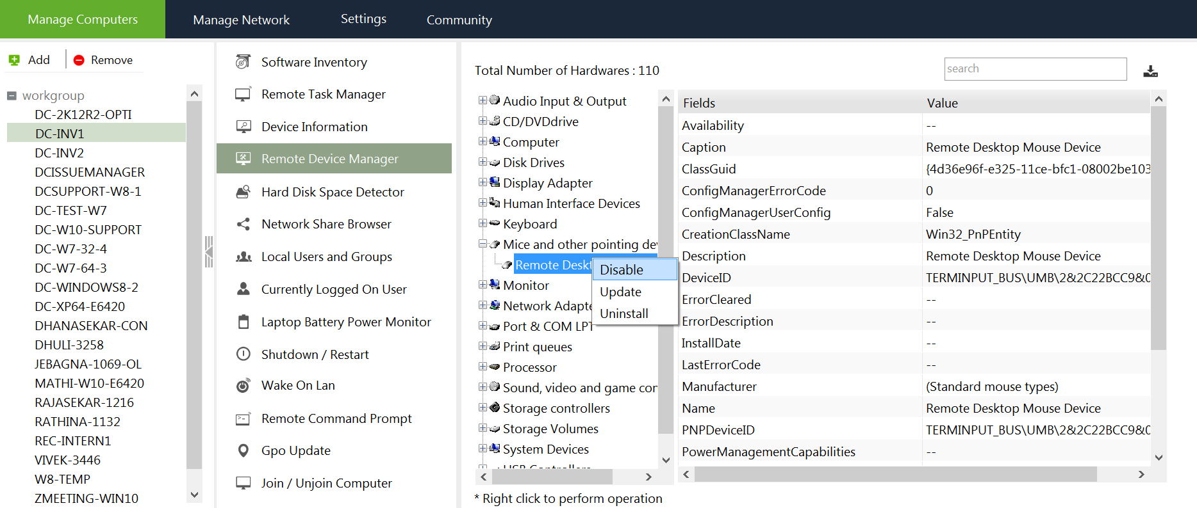Select Disable in the context menu
The width and height of the screenshot is (1197, 508).
click(x=622, y=270)
